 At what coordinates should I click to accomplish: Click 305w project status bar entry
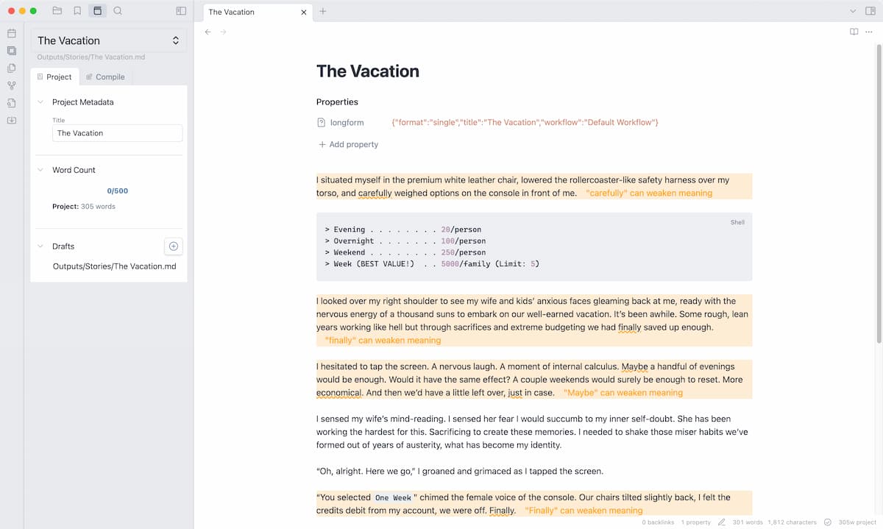[857, 522]
